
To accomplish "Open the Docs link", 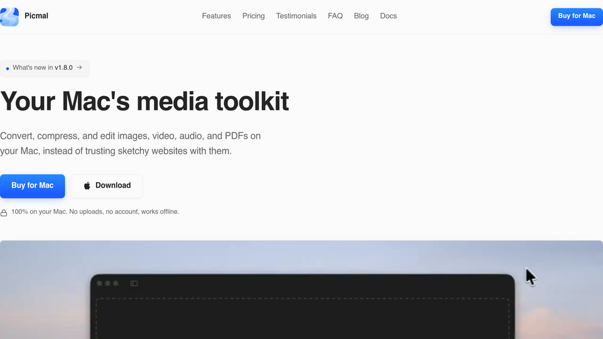I will [x=388, y=16].
